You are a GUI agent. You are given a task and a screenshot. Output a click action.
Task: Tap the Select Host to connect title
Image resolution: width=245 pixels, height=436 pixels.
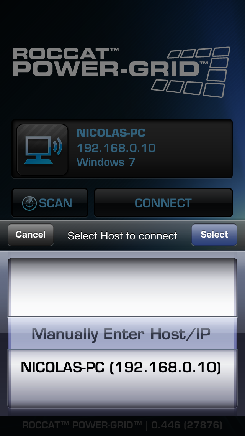(122, 236)
